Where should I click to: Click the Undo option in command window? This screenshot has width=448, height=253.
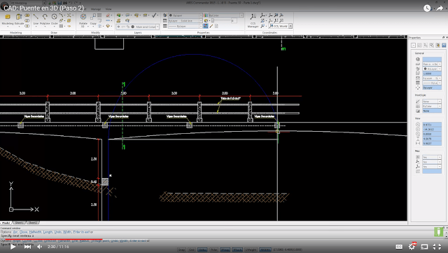pyautogui.click(x=58, y=232)
